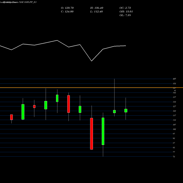Select the high value H: 136.40
This screenshot has height=183, width=183.
[97, 8]
